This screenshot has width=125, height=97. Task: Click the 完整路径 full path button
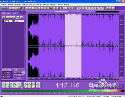pyautogui.click(x=19, y=78)
